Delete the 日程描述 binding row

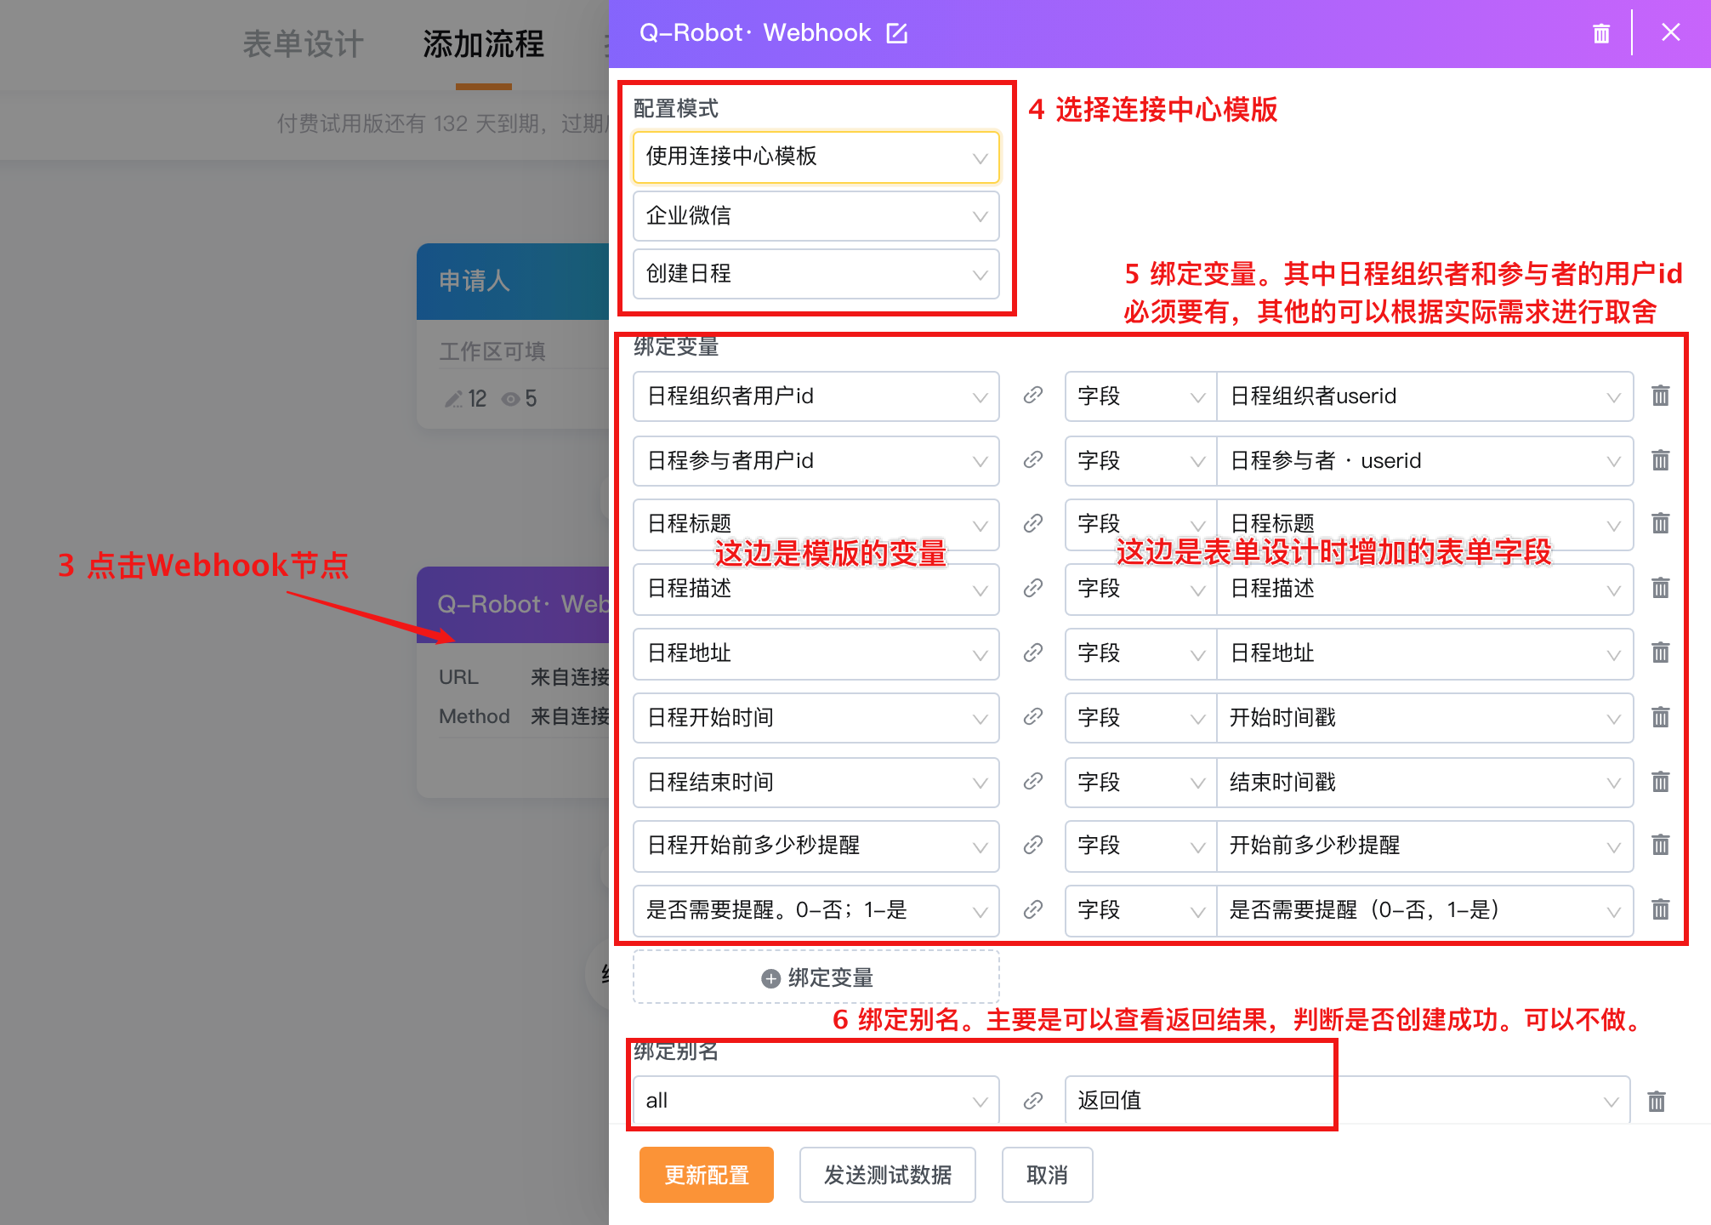click(1660, 588)
